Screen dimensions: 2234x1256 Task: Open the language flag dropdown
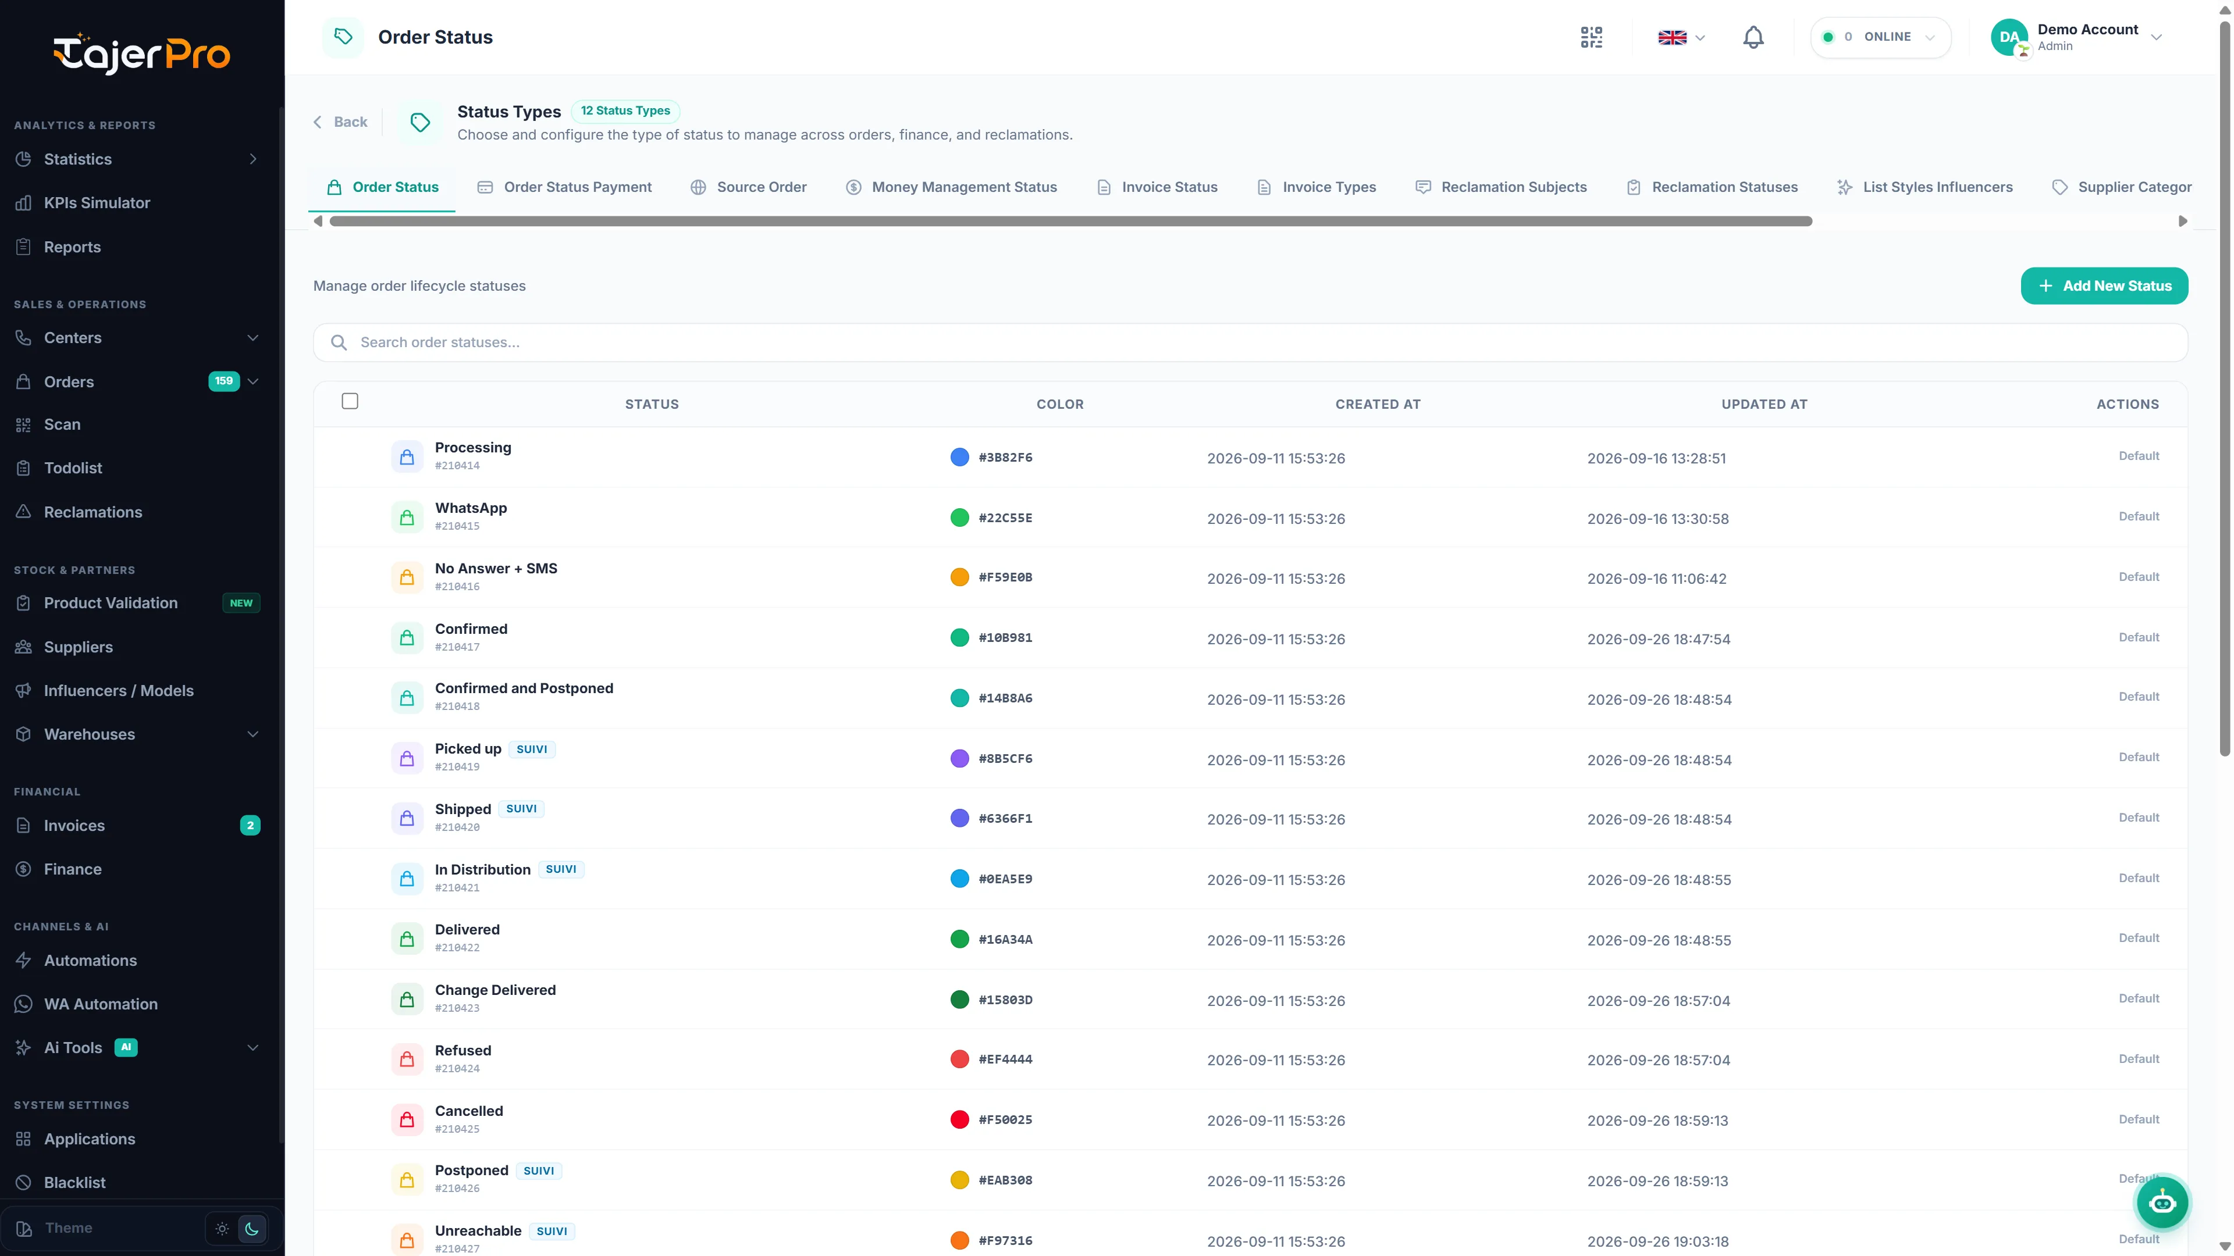1681,37
